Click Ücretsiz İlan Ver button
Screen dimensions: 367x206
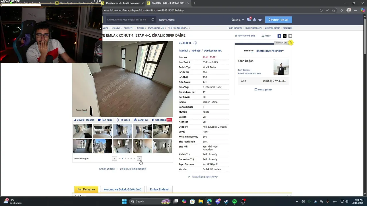click(278, 20)
